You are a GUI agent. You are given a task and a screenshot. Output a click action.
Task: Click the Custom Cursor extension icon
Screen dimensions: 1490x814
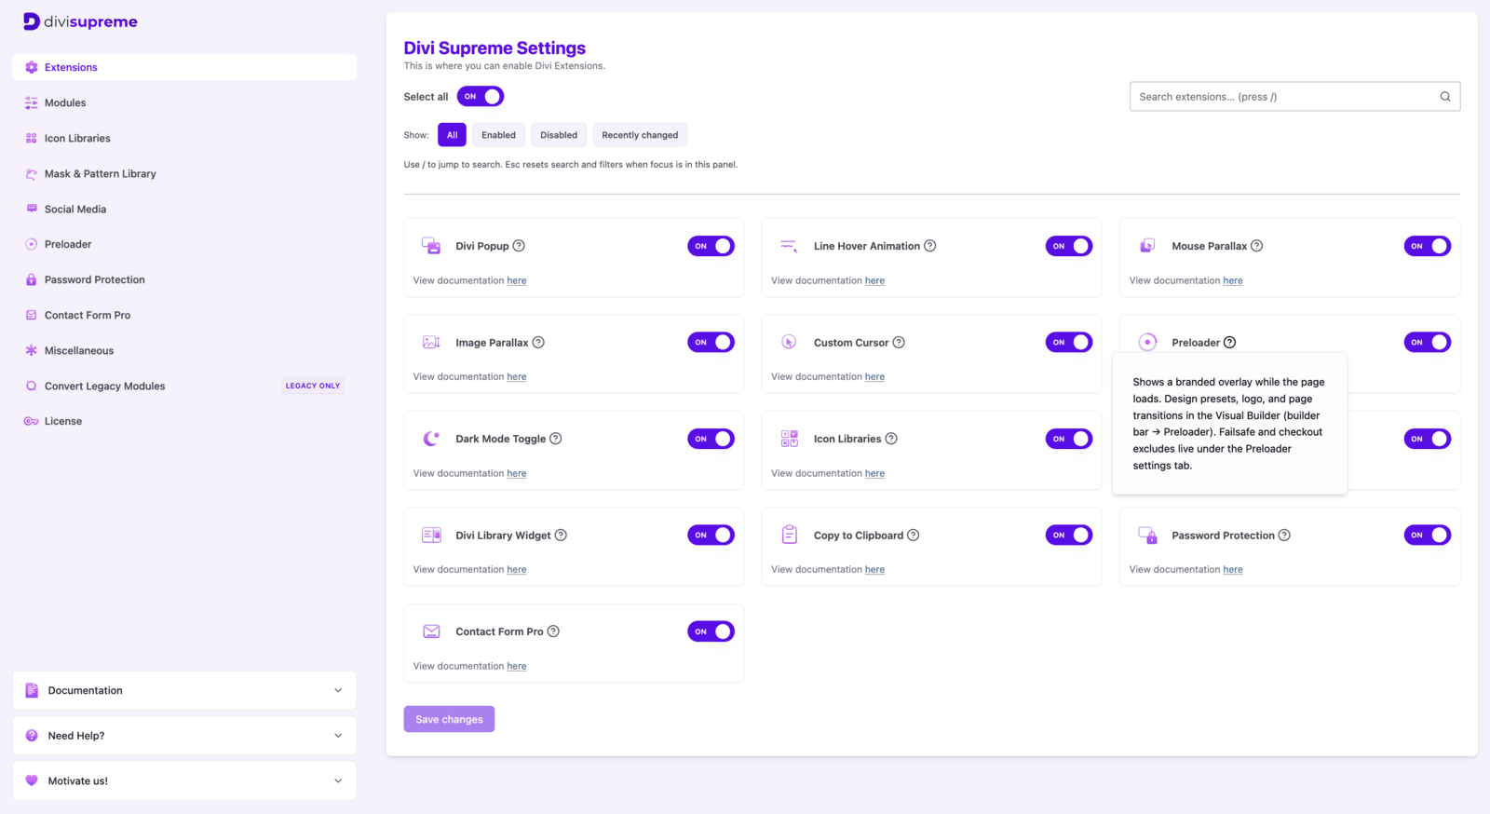click(x=789, y=343)
